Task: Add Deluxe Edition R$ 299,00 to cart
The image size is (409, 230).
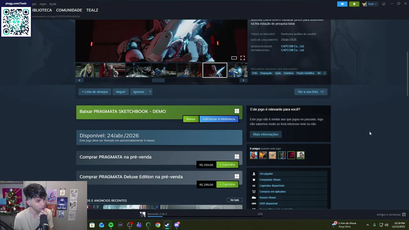Action: pos(227,184)
